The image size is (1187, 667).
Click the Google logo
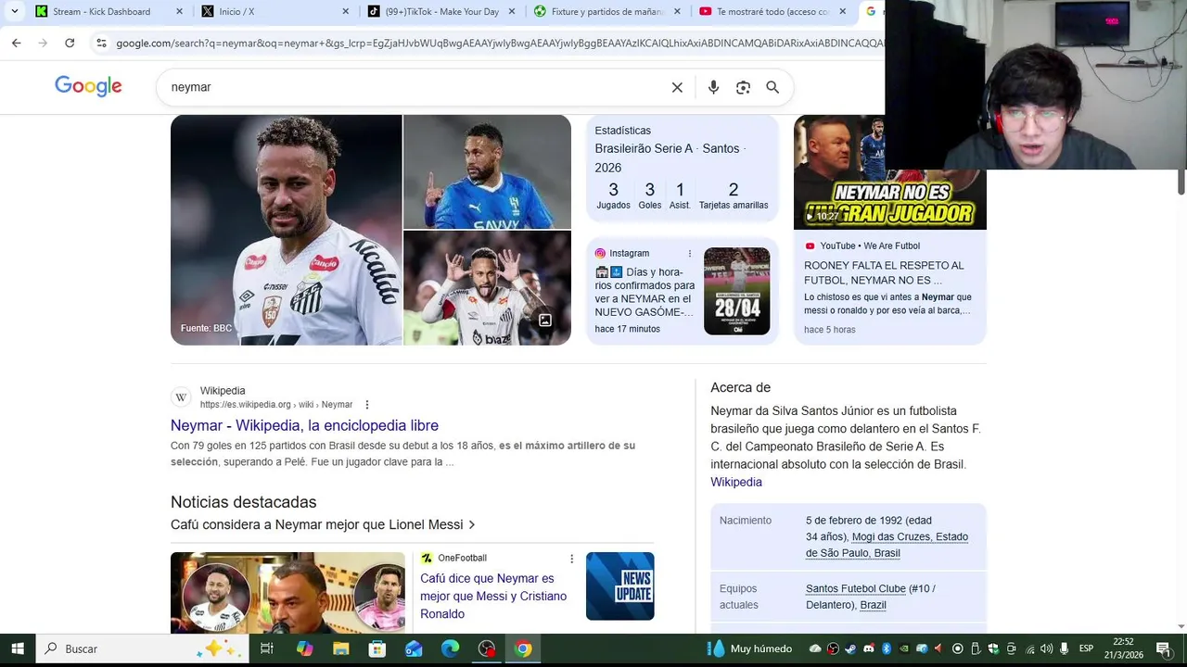coord(88,86)
